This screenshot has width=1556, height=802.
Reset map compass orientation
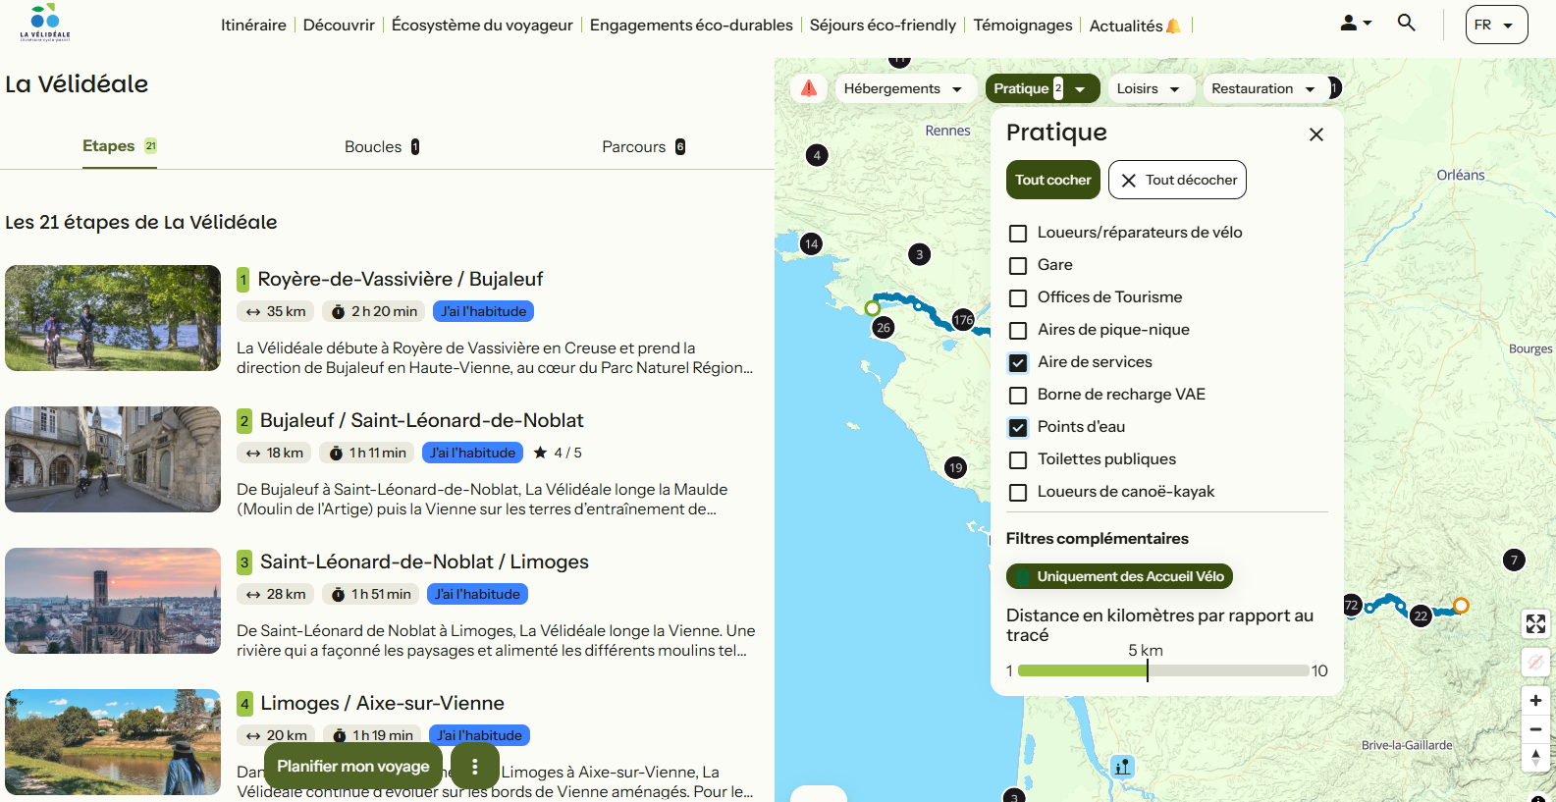(1535, 758)
